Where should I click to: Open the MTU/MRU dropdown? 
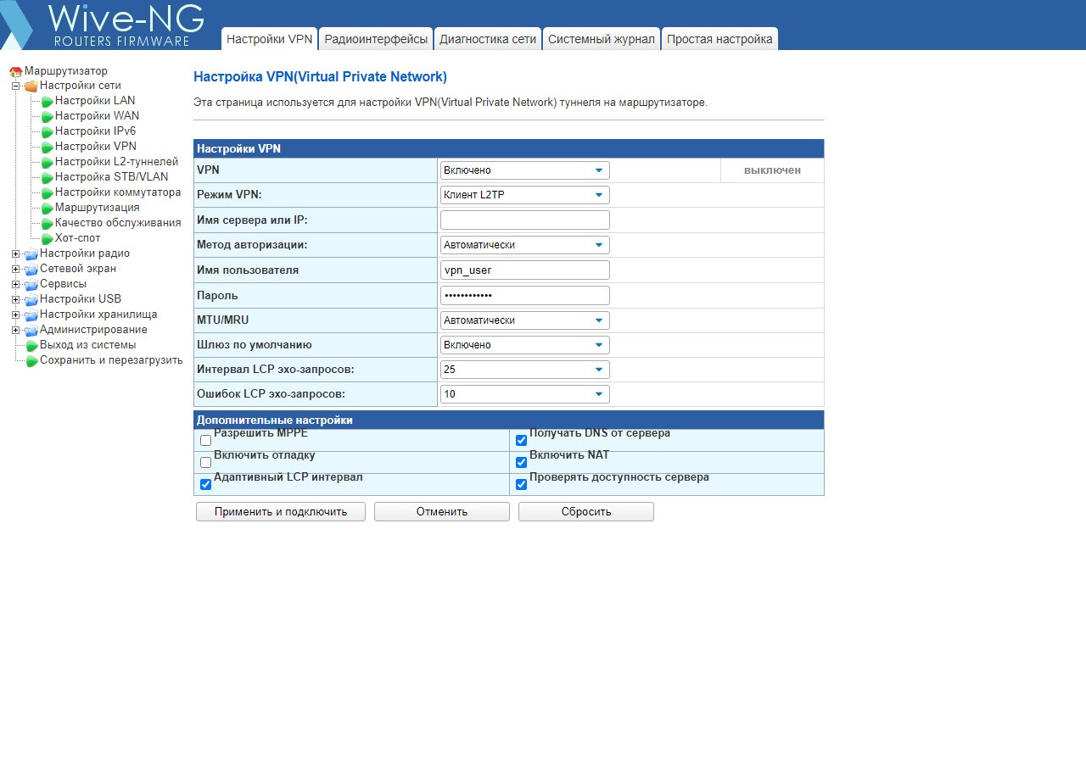coord(525,320)
